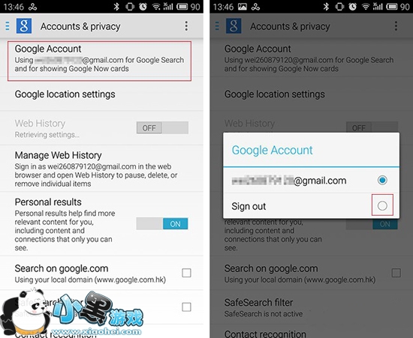413x338 pixels.
Task: Toggle the Web History OFF switch on left screen
Action: pyautogui.click(x=162, y=127)
